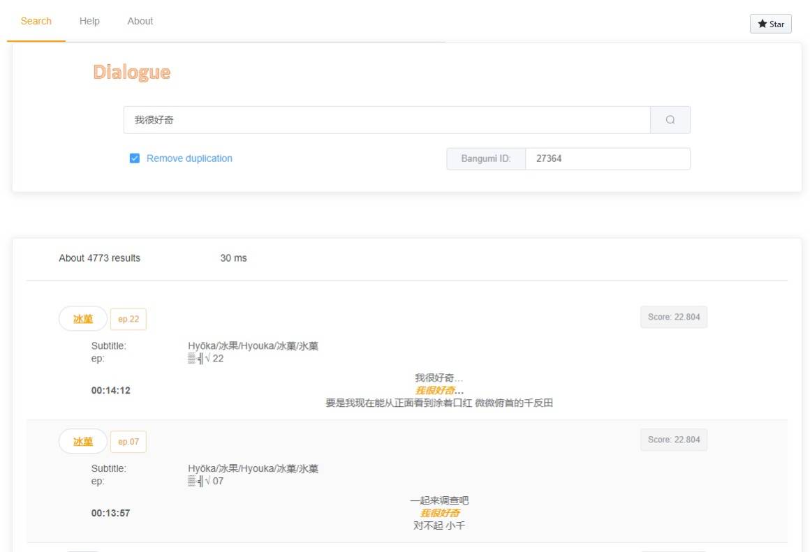Image resolution: width=810 pixels, height=552 pixels.
Task: Click the Score 22.804 badge for ep.07
Action: (673, 440)
